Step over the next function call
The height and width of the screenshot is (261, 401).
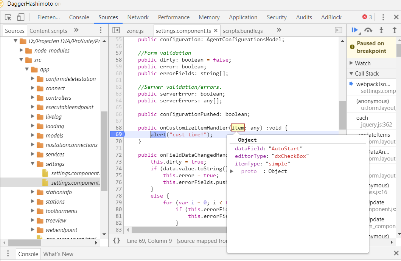pos(368,30)
